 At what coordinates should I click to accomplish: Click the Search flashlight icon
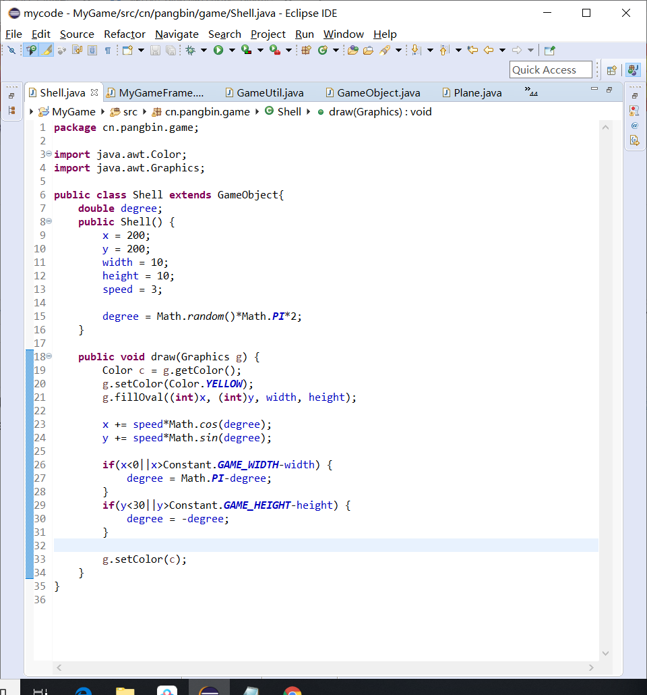pyautogui.click(x=384, y=50)
